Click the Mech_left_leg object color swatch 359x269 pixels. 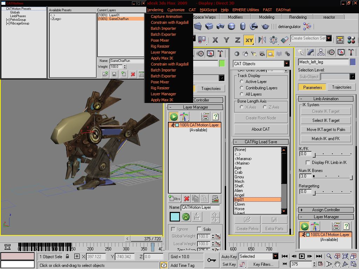click(353, 62)
